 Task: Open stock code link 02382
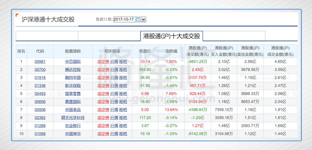coord(40,118)
